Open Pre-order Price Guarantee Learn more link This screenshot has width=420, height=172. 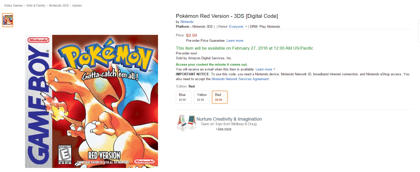[x=235, y=41]
